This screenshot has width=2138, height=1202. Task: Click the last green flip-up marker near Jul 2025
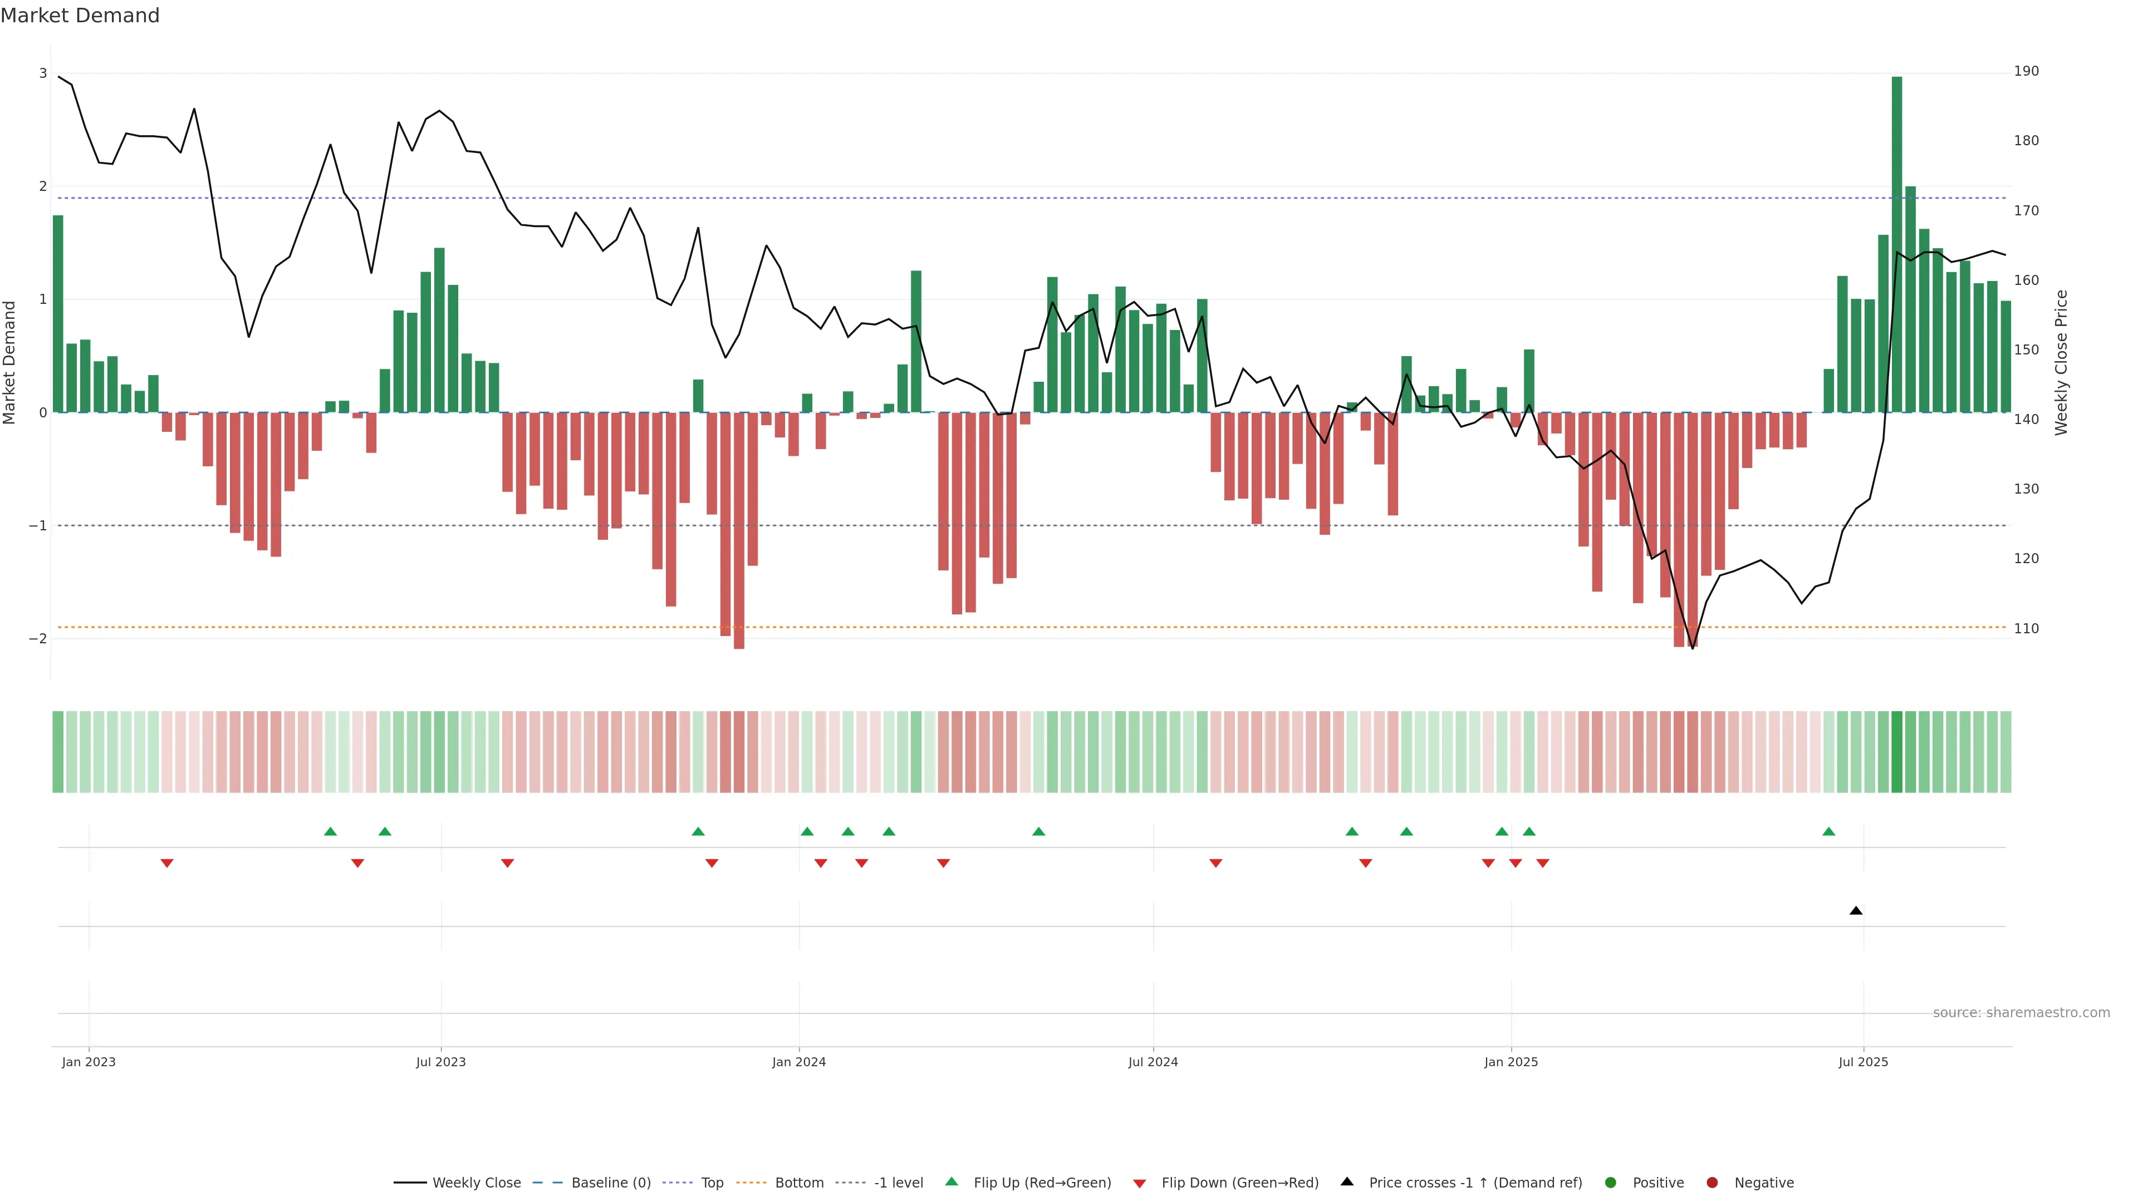pyautogui.click(x=1828, y=831)
